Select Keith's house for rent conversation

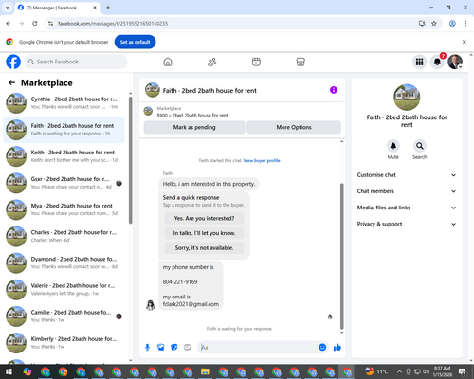64,156
